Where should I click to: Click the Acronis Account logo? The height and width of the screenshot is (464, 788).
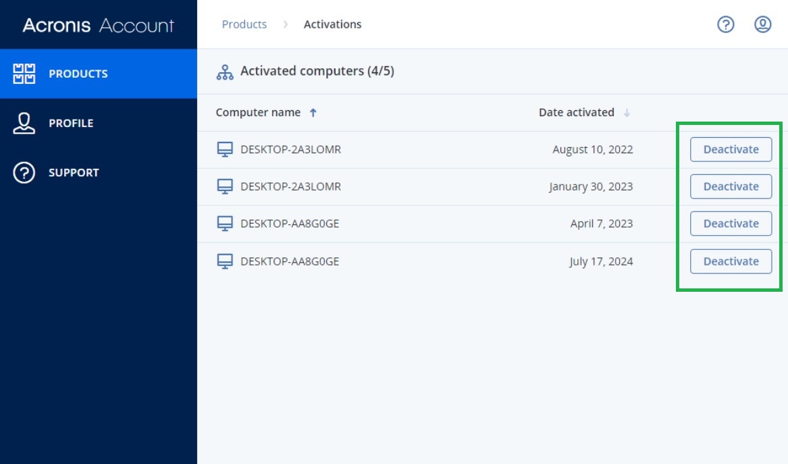click(99, 24)
